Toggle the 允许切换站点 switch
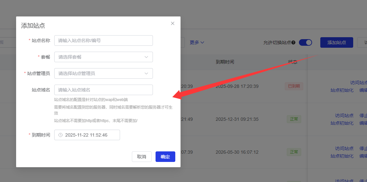The height and width of the screenshot is (182, 367). coord(305,42)
